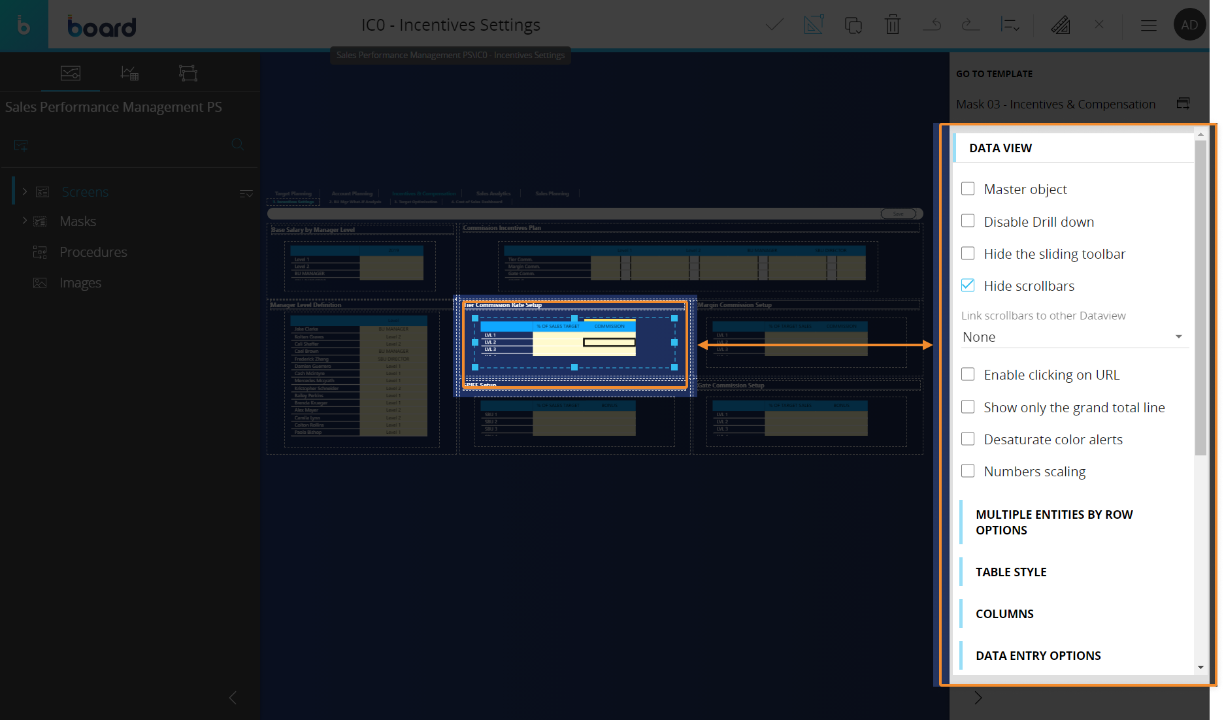
Task: Enable the Master object checkbox
Action: click(968, 189)
